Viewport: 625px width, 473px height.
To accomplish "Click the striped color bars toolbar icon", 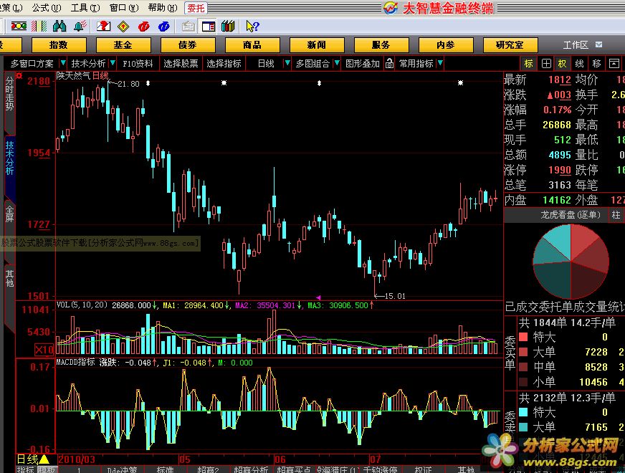I will click(39, 27).
